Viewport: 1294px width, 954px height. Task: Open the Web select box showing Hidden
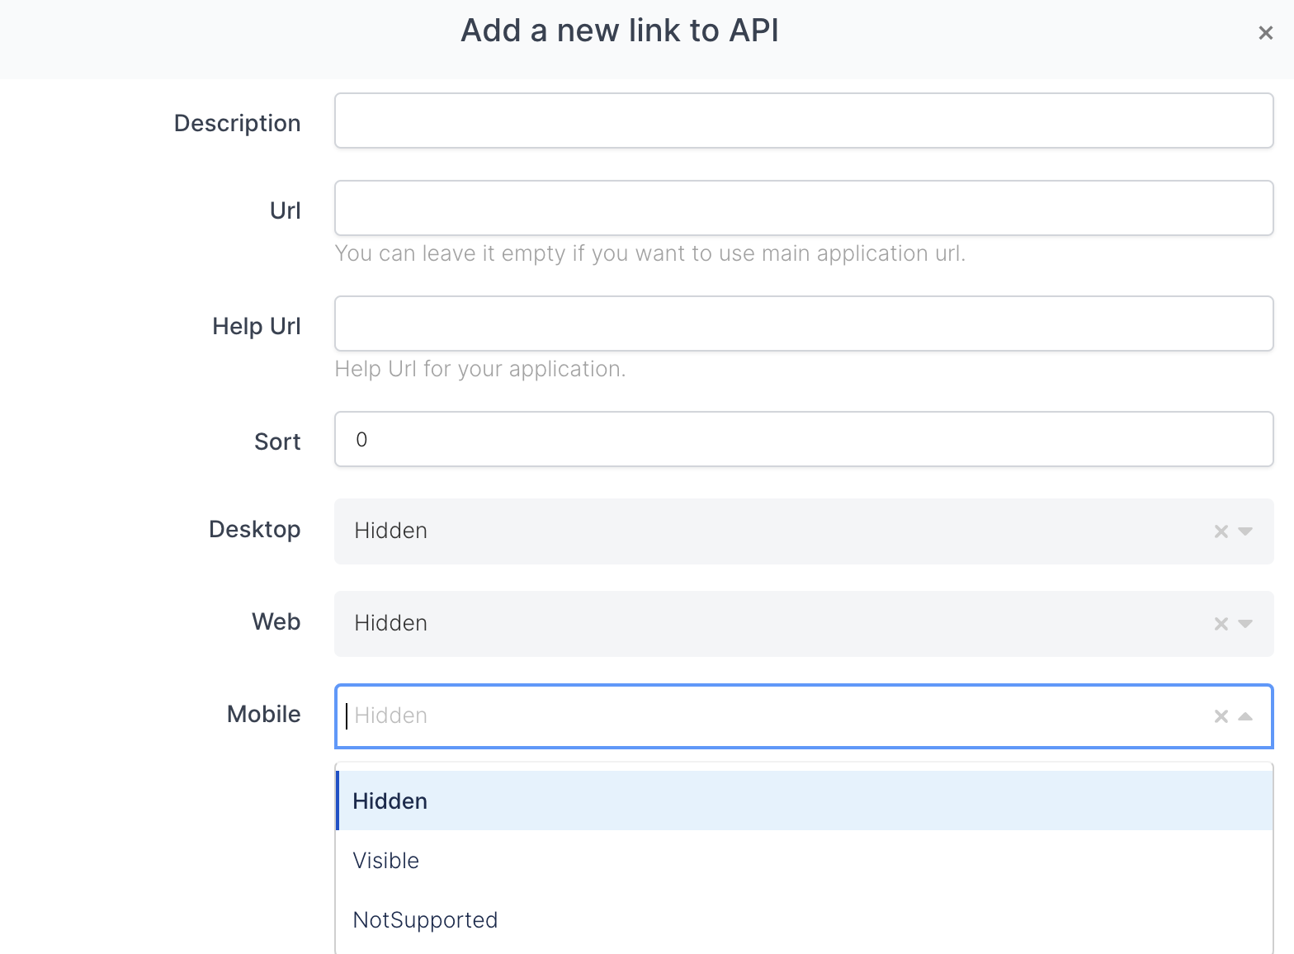point(767,623)
